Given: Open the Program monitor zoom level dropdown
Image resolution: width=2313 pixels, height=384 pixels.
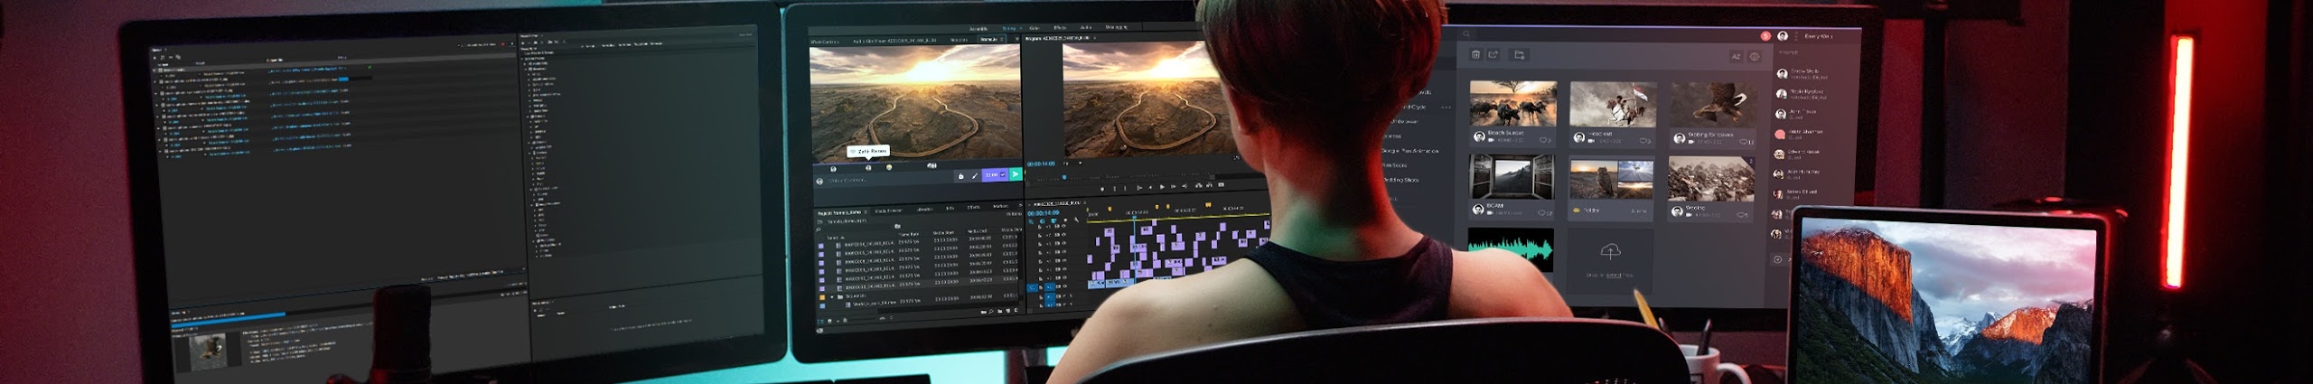Looking at the screenshot, I should pyautogui.click(x=1071, y=164).
